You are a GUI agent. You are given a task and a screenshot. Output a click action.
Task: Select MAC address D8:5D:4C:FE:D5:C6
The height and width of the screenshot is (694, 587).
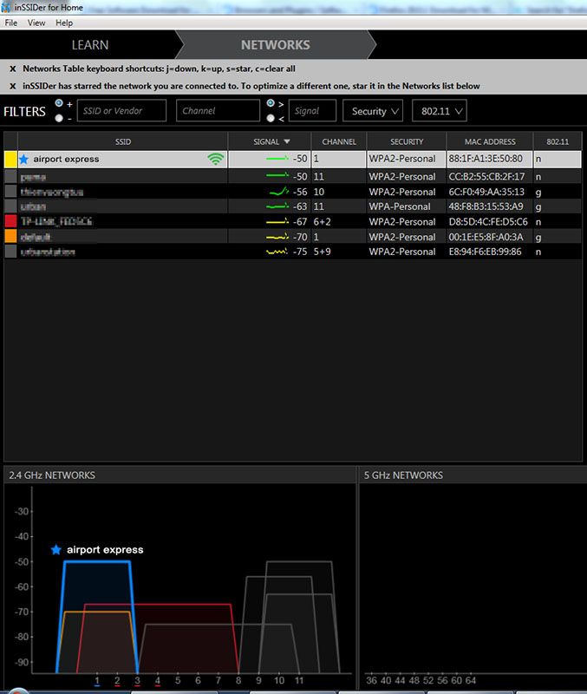click(488, 222)
